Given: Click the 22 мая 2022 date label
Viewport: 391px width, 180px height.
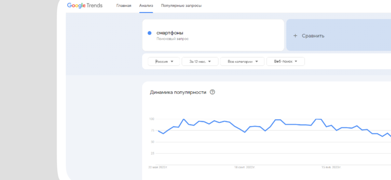Looking at the screenshot, I should [x=158, y=167].
